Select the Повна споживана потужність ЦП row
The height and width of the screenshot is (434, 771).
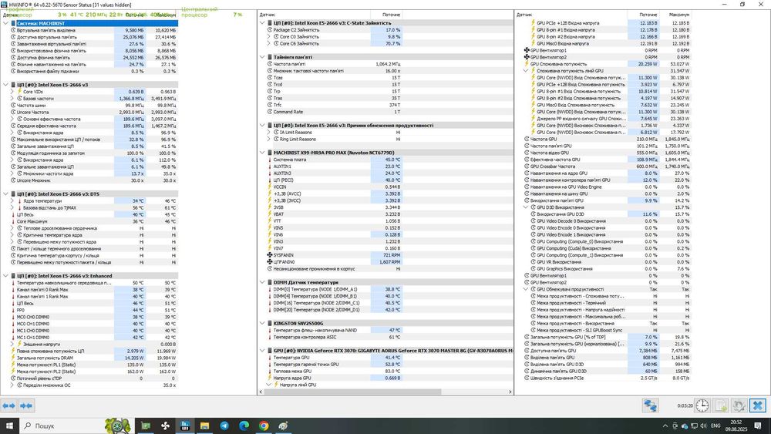point(93,351)
